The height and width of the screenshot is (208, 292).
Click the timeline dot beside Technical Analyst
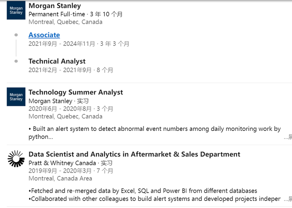coord(16,61)
